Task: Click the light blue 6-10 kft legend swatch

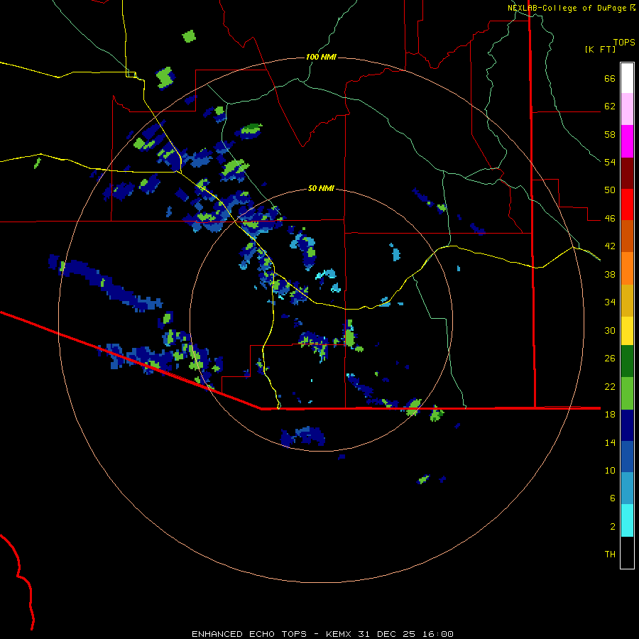Action: tap(627, 488)
